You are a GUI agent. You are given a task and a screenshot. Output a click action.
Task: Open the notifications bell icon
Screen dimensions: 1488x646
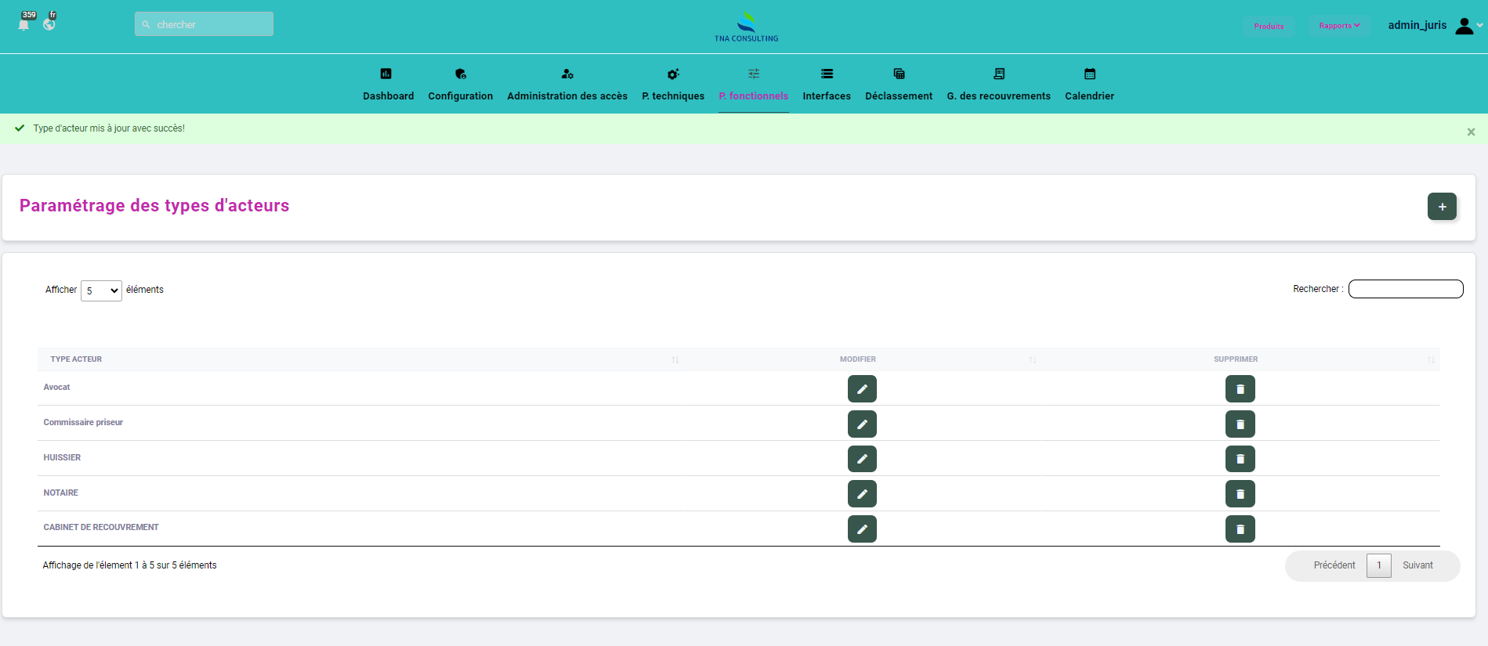pos(24,24)
